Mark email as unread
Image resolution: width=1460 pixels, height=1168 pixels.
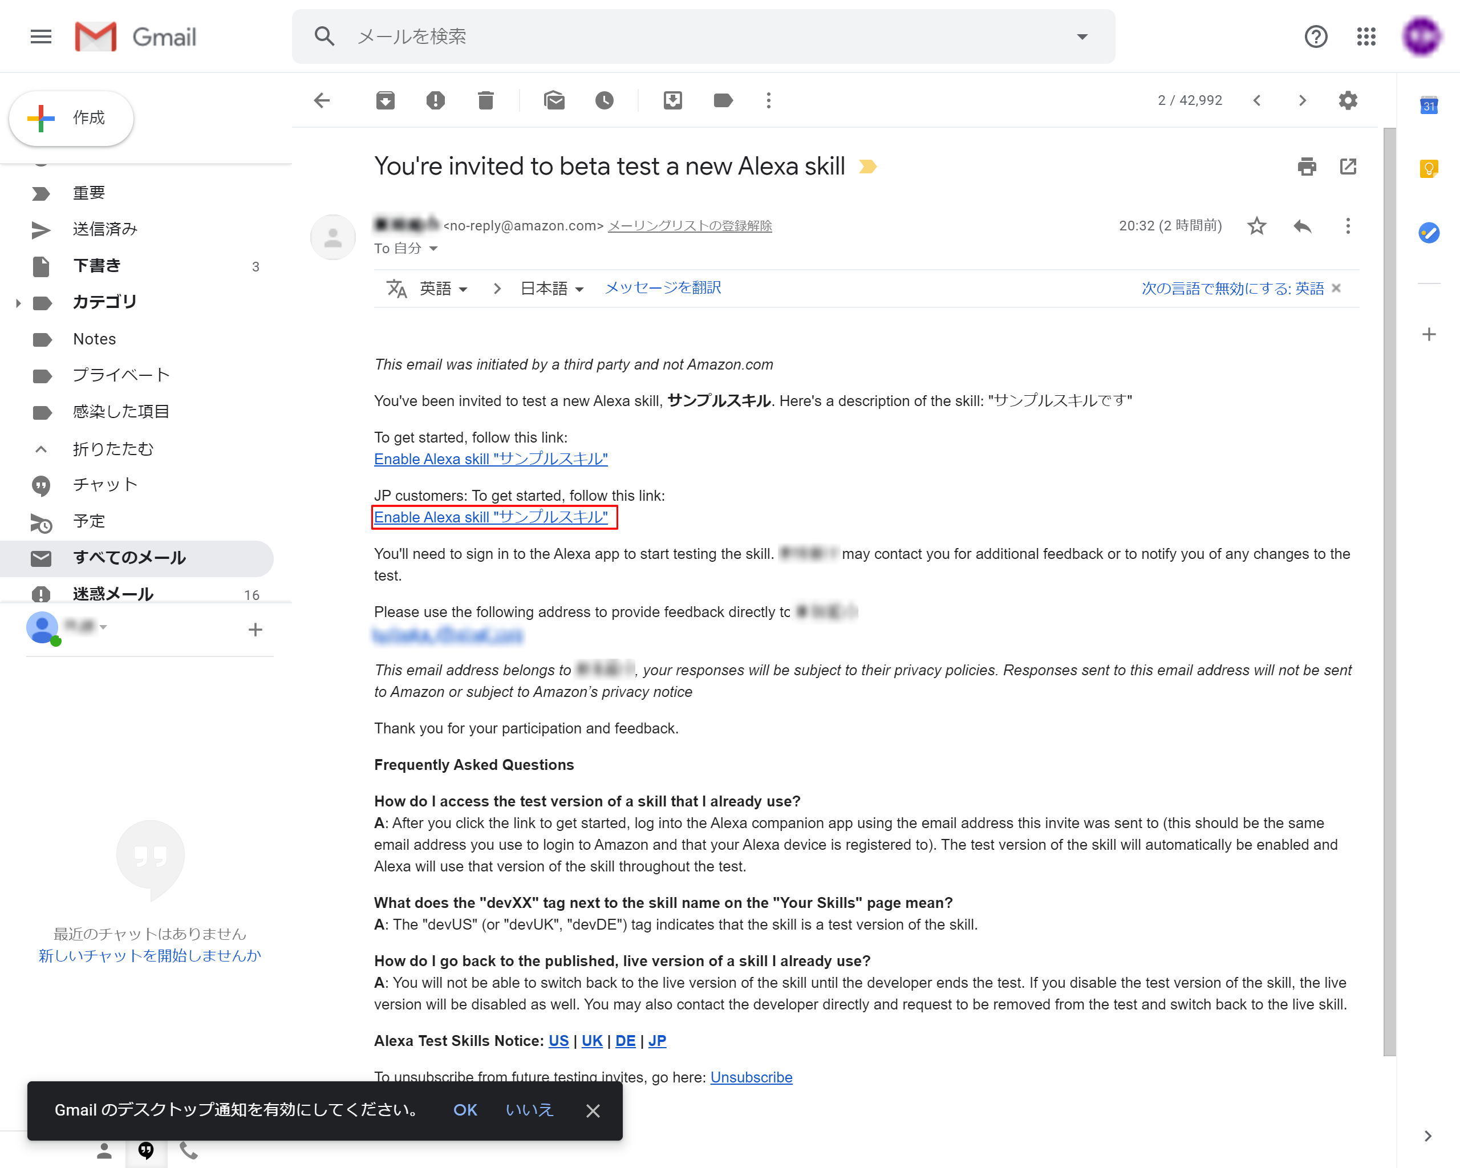[x=554, y=101]
